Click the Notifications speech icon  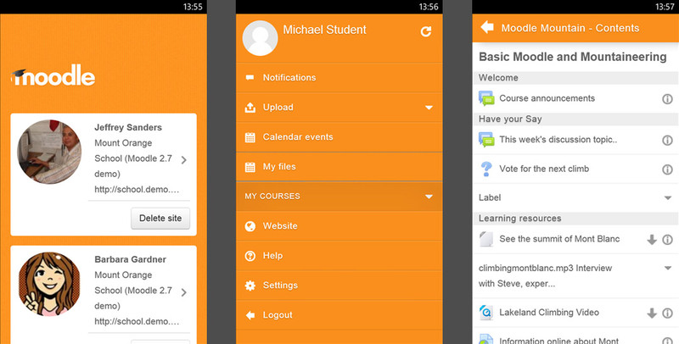250,78
